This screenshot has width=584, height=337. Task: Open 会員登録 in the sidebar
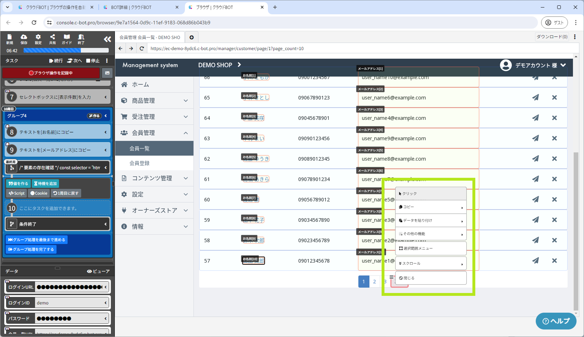click(x=154, y=163)
